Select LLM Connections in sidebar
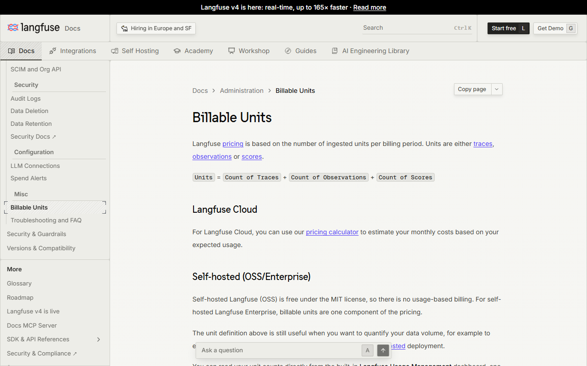Image resolution: width=587 pixels, height=366 pixels. (x=35, y=166)
